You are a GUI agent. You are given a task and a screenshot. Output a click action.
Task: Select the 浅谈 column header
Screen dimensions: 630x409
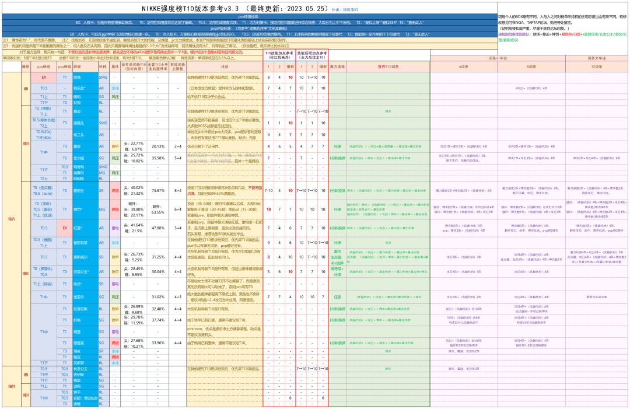click(224, 67)
